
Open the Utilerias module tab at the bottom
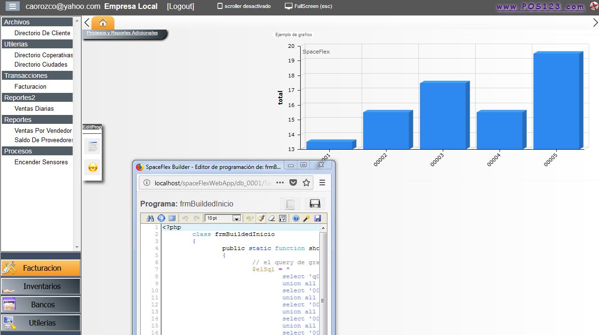tap(40, 323)
